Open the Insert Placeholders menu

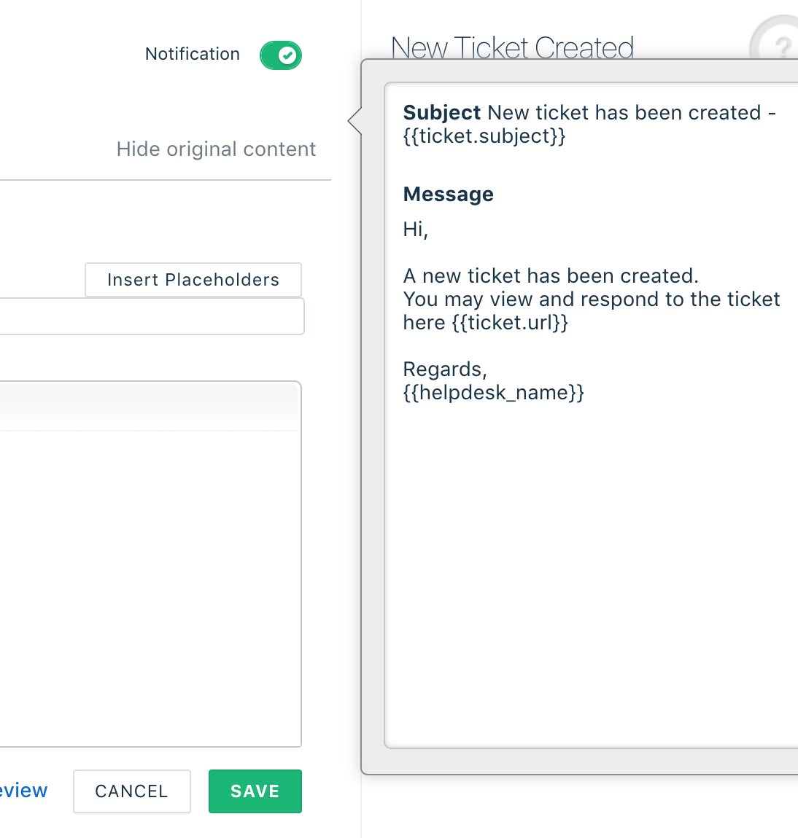tap(193, 280)
